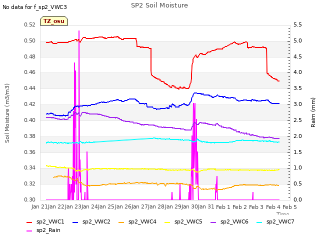Click the magenta sp2_Rain legend swatch
The height and width of the screenshot is (240, 320).
point(29,231)
